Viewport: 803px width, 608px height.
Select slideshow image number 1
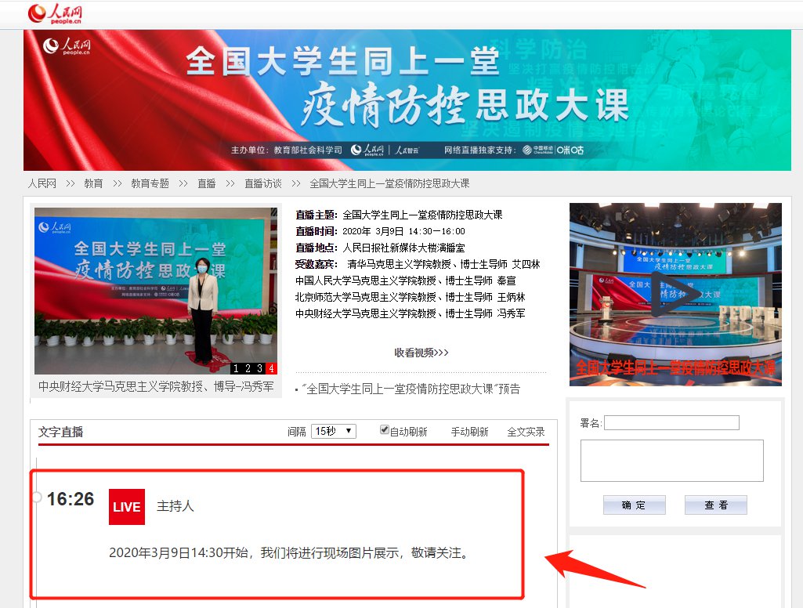point(236,368)
